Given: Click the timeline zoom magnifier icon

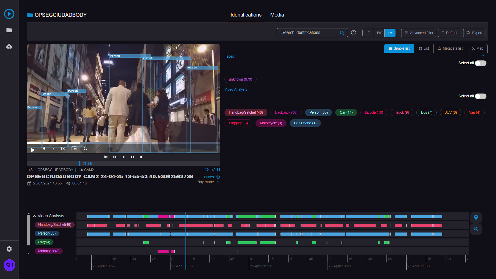Looking at the screenshot, I should tap(476, 229).
